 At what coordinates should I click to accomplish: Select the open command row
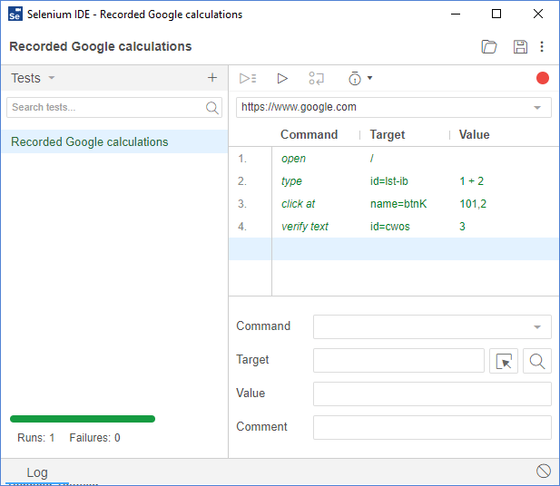click(394, 159)
